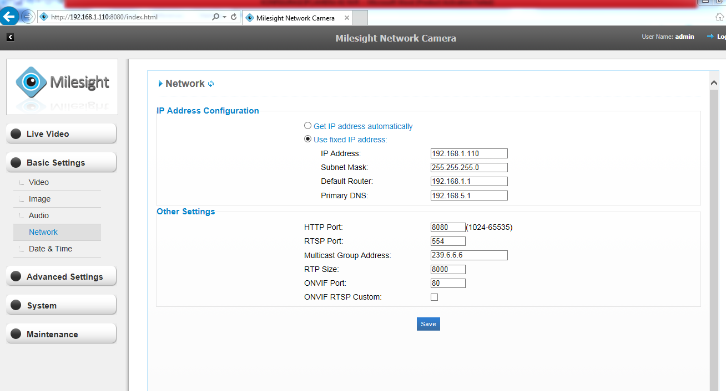This screenshot has width=726, height=391.
Task: Click the Maintenance bullet icon
Action: tap(16, 334)
